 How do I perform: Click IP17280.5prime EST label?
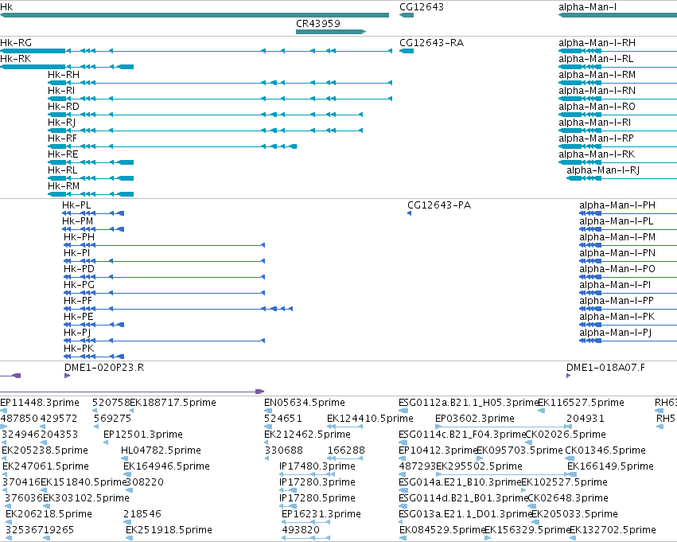(x=317, y=498)
